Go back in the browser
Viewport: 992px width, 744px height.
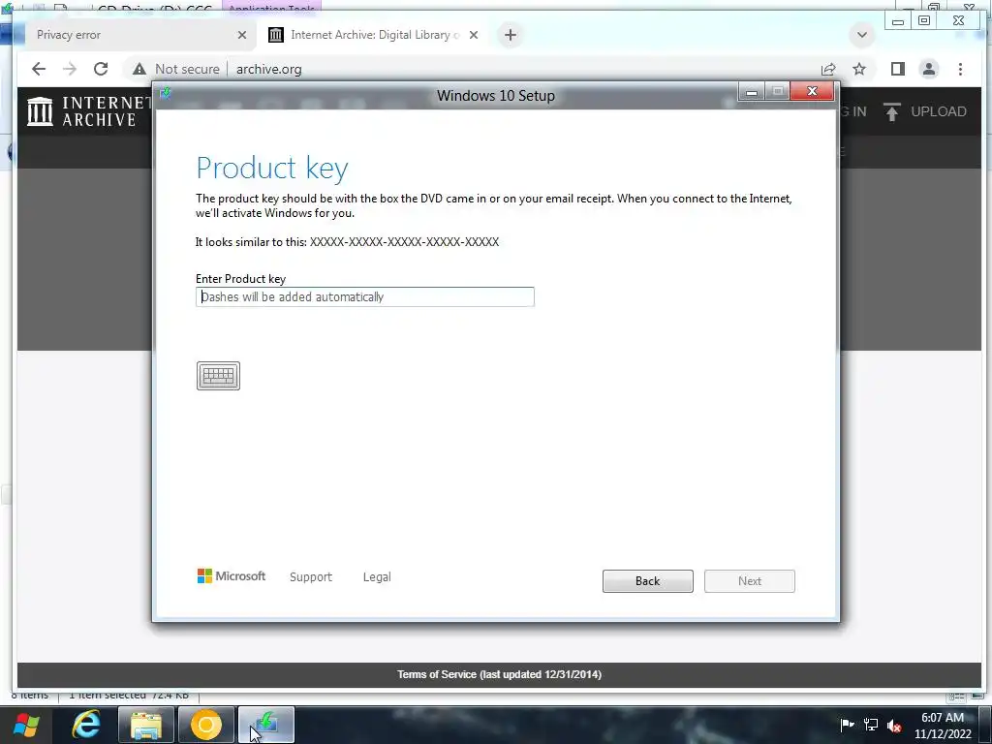pos(39,69)
